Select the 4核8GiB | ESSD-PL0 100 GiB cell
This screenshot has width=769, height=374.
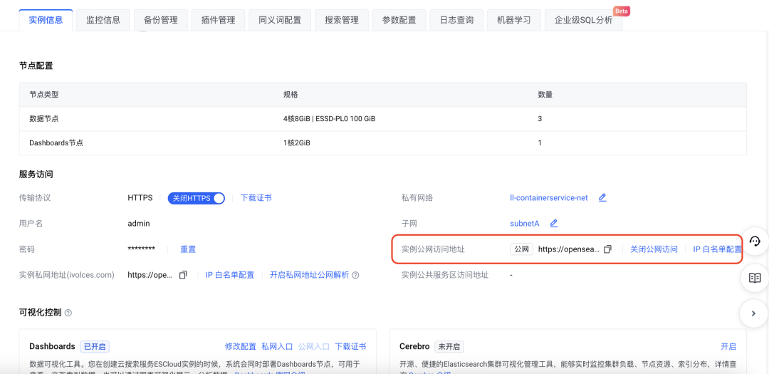click(x=329, y=119)
